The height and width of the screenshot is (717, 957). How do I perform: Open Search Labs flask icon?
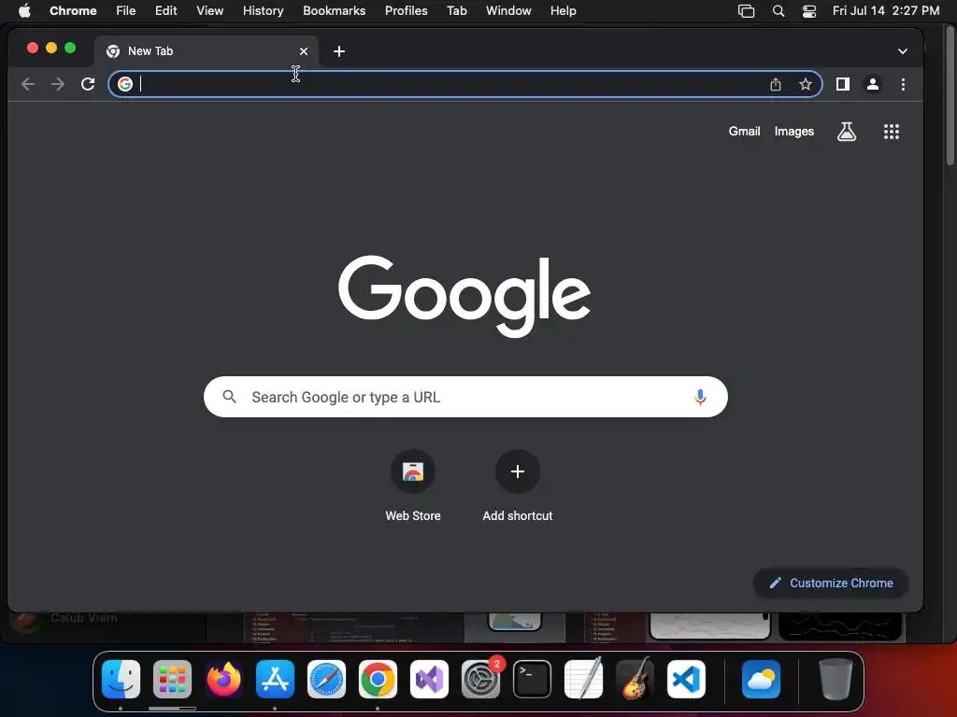(x=847, y=131)
